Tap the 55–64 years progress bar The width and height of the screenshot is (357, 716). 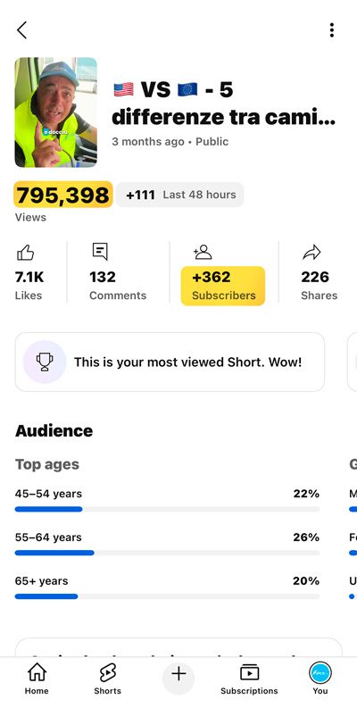(167, 553)
